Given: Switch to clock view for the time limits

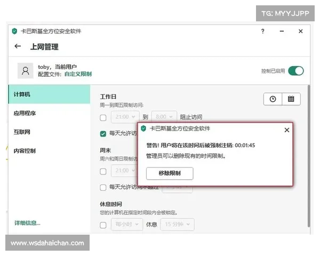Looking at the screenshot, I should pyautogui.click(x=273, y=99).
